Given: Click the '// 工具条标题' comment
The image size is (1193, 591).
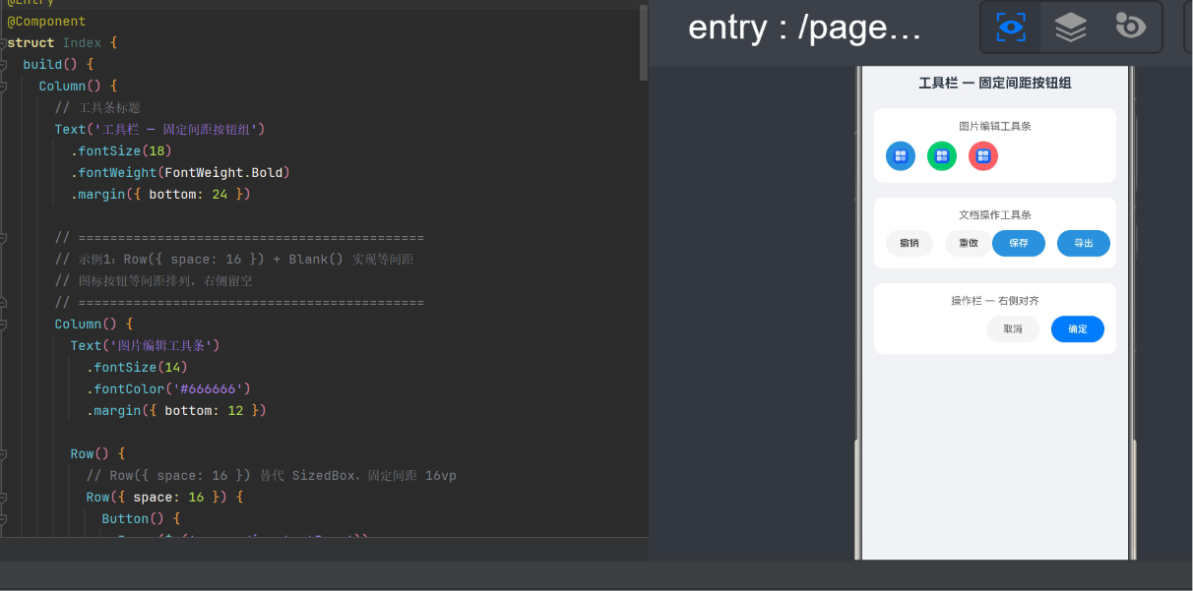Looking at the screenshot, I should pos(97,107).
